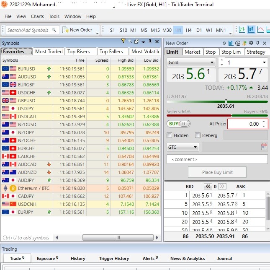The image size is (270, 270).
Task: Click the daily low-high price range bar
Action: pyautogui.click(x=217, y=101)
